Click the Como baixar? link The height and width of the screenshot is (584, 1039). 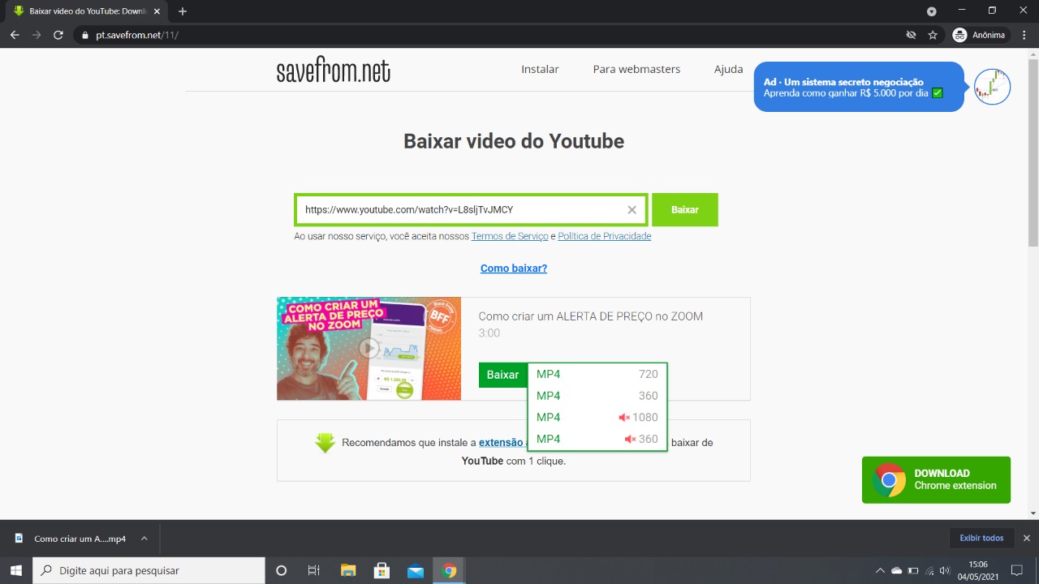(x=514, y=268)
